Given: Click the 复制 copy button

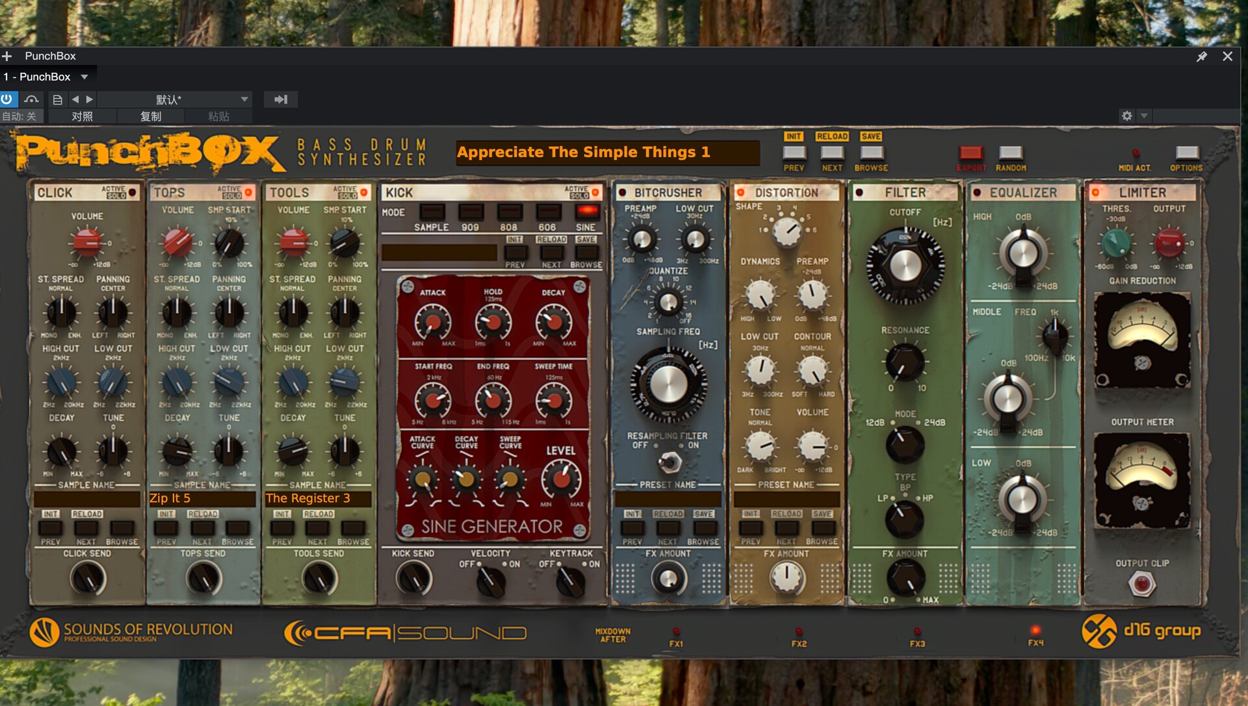Looking at the screenshot, I should (x=151, y=116).
